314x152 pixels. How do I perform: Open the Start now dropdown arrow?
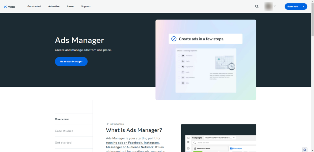[x=303, y=6]
